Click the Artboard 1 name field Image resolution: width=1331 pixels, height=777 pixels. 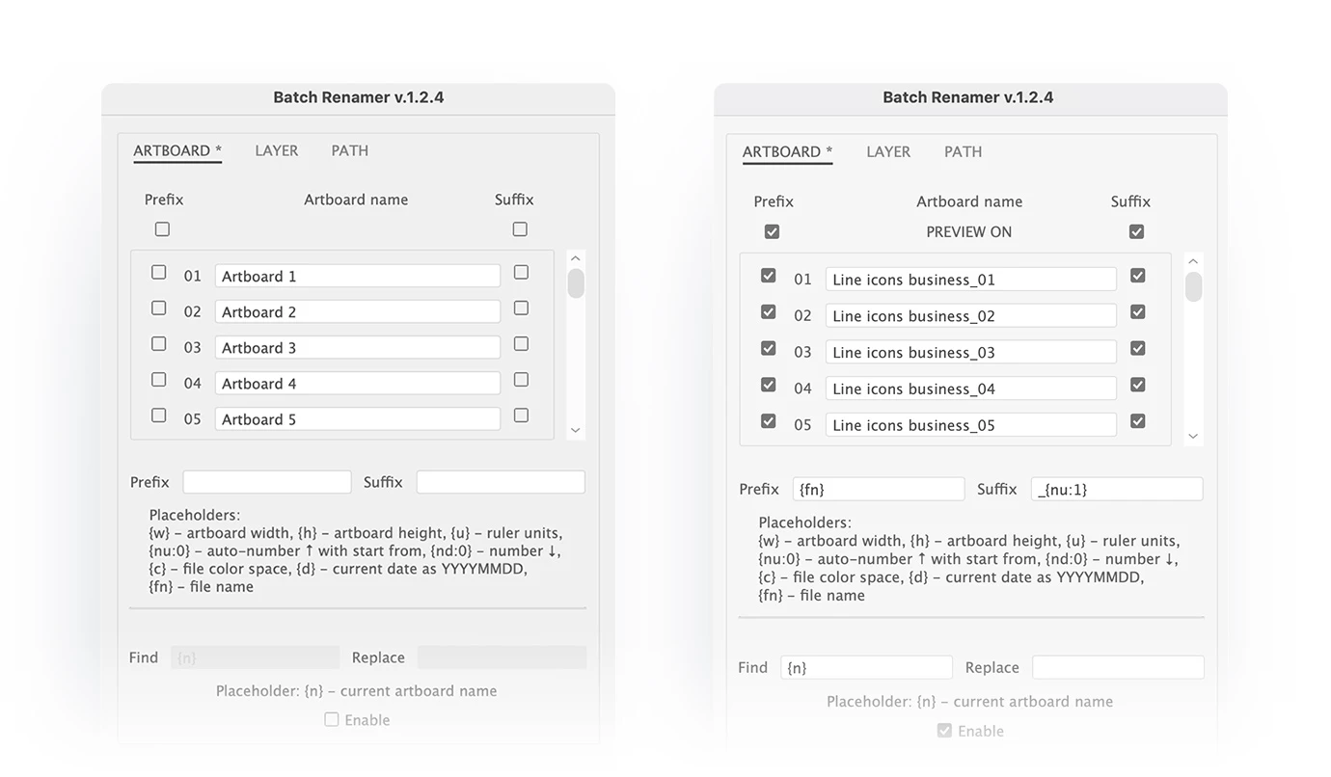[x=358, y=276]
